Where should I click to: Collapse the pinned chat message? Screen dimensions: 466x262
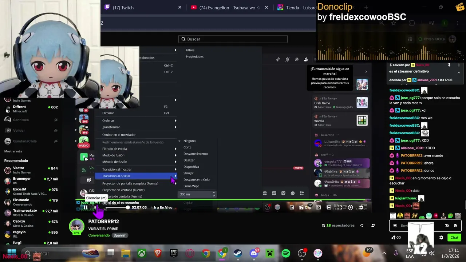[459, 73]
